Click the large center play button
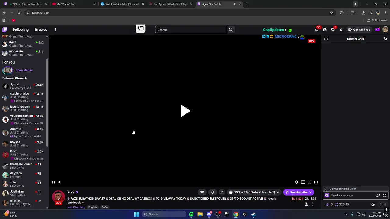This screenshot has width=390, height=219. coord(185,111)
